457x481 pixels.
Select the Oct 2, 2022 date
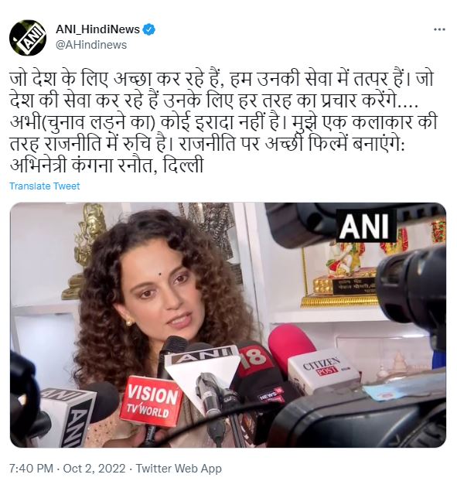[x=94, y=469]
